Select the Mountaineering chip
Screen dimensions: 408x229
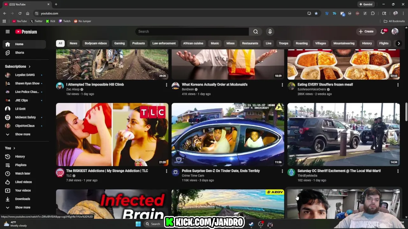344,43
